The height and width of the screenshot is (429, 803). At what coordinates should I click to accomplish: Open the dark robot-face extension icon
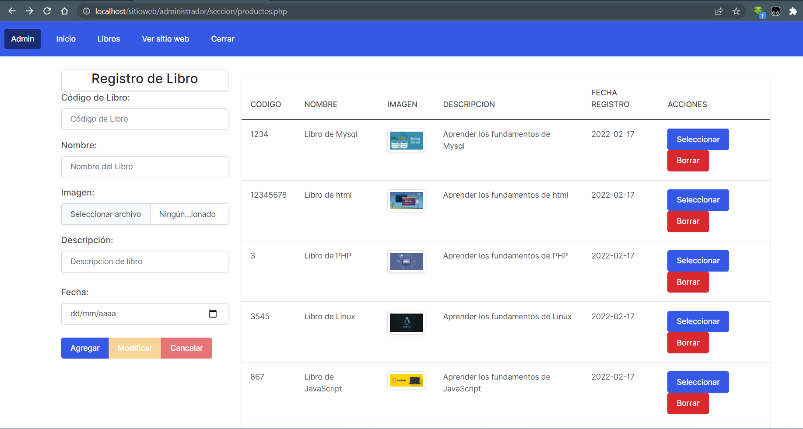(x=775, y=11)
